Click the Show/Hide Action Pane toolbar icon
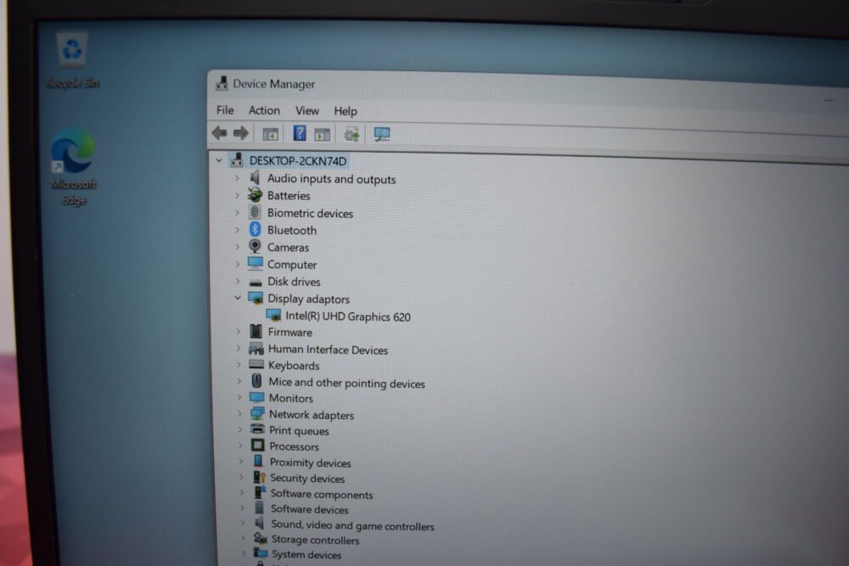This screenshot has height=566, width=849. click(x=322, y=134)
